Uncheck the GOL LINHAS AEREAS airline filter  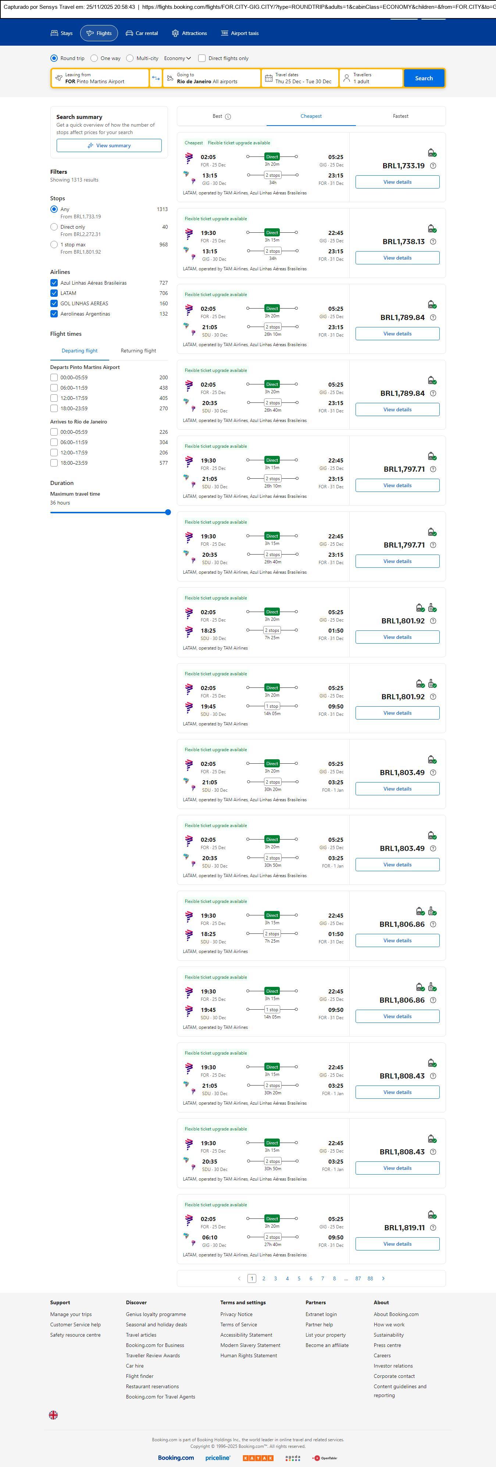coord(54,303)
